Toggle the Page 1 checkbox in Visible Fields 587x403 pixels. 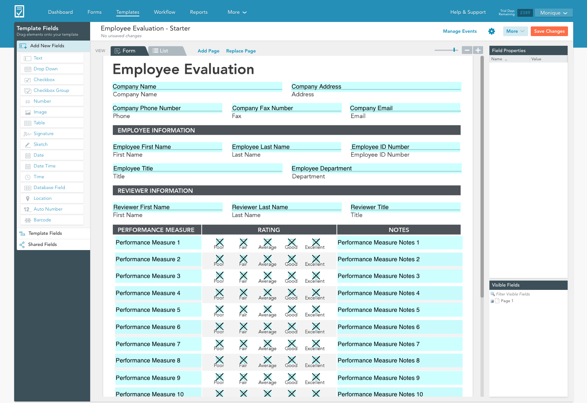pos(497,301)
